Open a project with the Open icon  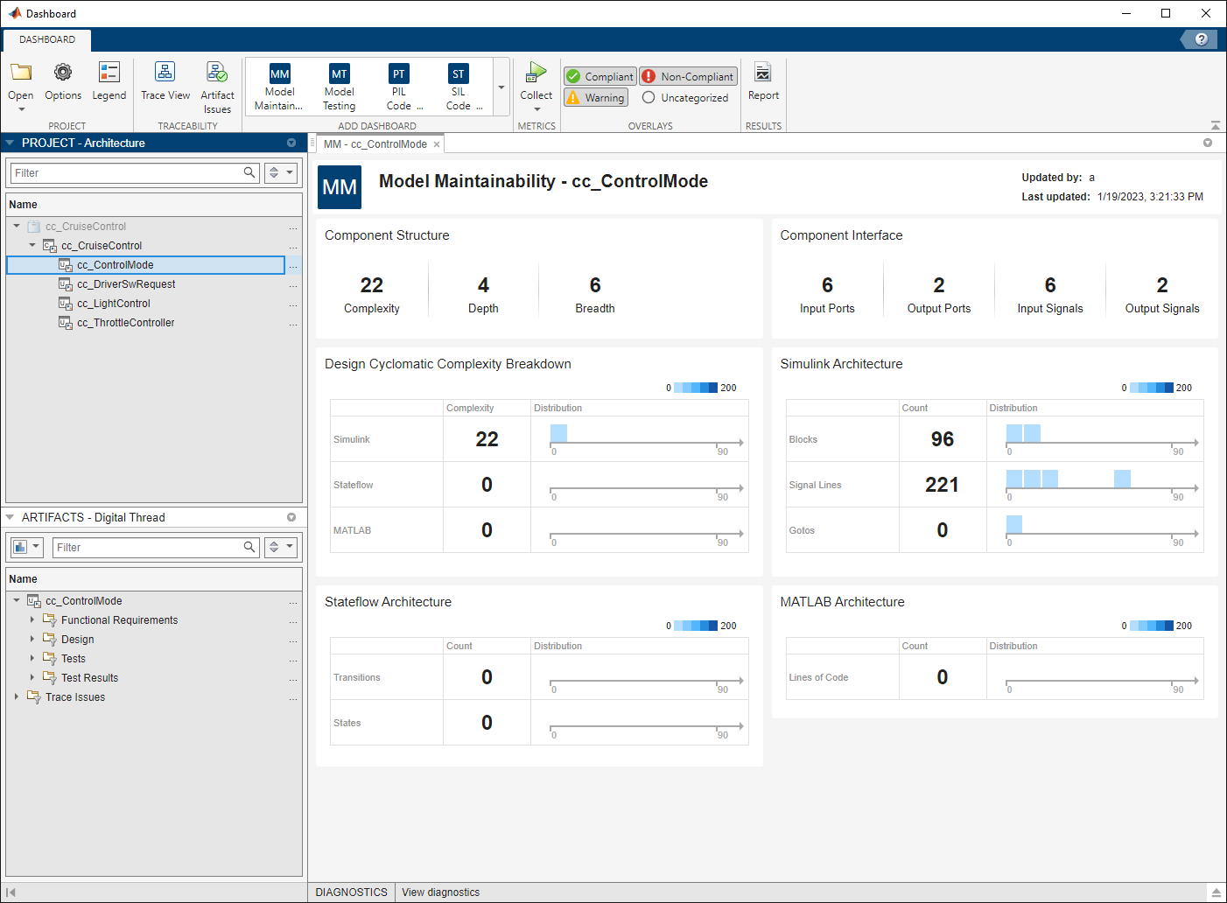pyautogui.click(x=21, y=73)
